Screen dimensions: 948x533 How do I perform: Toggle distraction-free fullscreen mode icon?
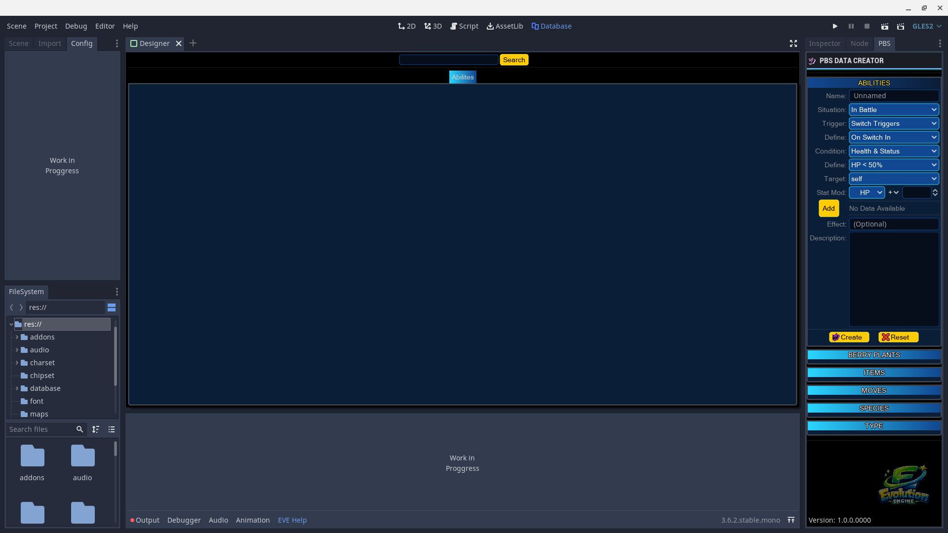793,43
